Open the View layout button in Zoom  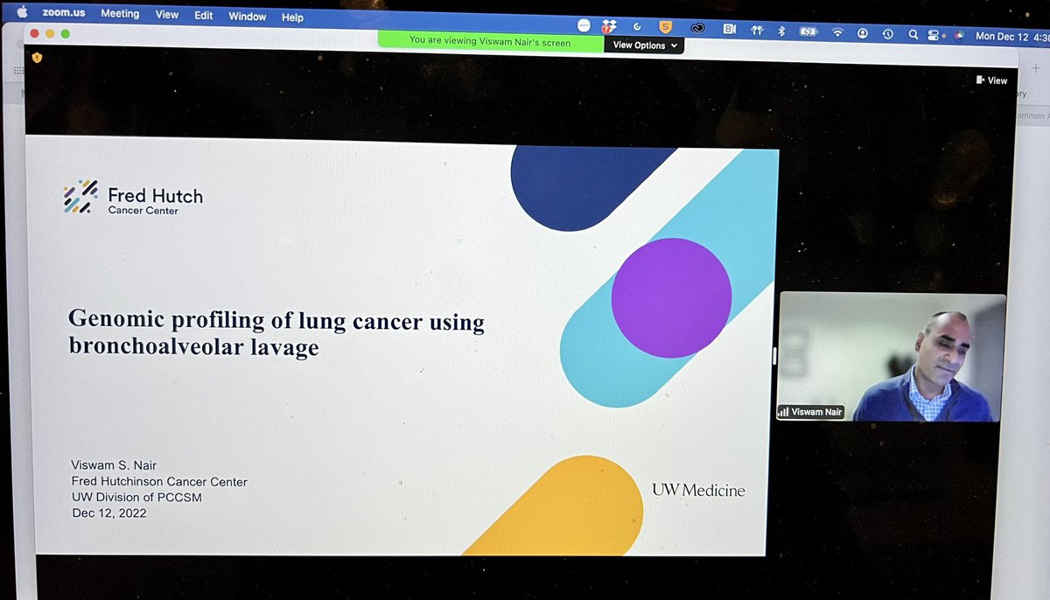click(991, 80)
